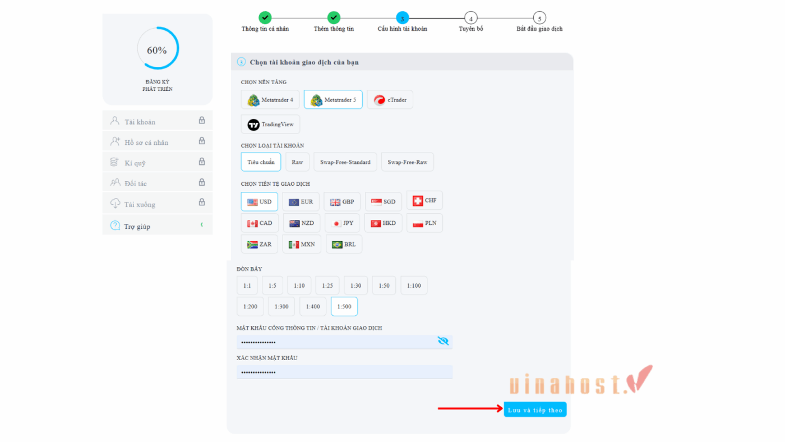Pick the BRL Brazil flag currency
This screenshot has height=442, width=785.
pos(337,245)
